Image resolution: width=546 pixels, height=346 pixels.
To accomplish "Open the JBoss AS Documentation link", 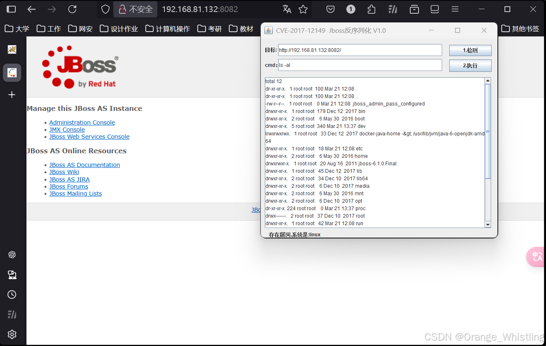I will [x=85, y=165].
